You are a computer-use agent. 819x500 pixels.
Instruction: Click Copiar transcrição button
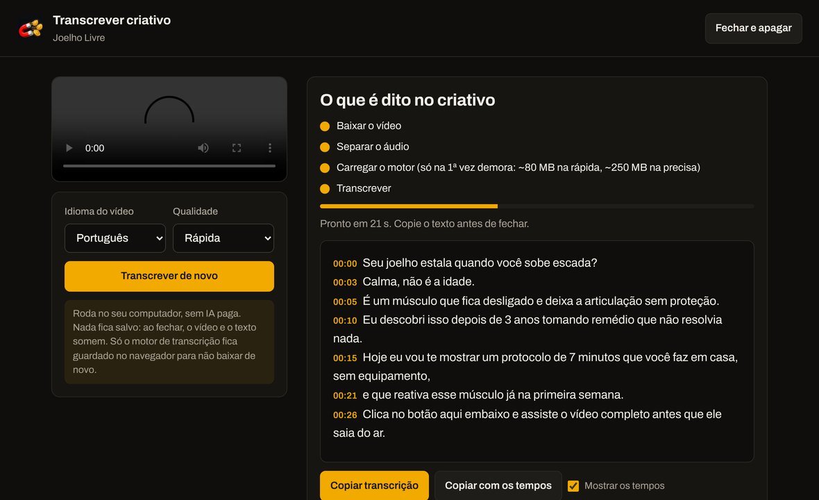[374, 485]
